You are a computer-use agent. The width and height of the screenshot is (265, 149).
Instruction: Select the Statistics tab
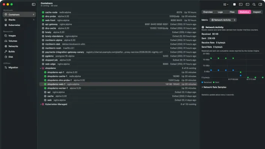point(244,12)
